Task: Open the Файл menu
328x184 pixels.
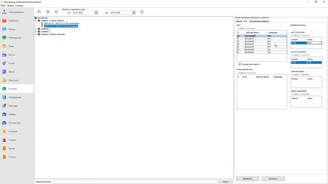Action: tap(3, 6)
